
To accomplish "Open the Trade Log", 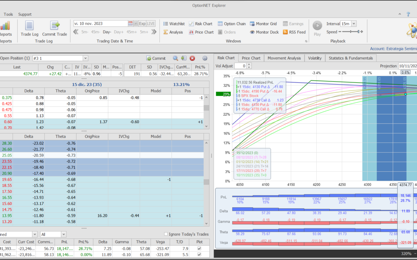I will point(29,29).
